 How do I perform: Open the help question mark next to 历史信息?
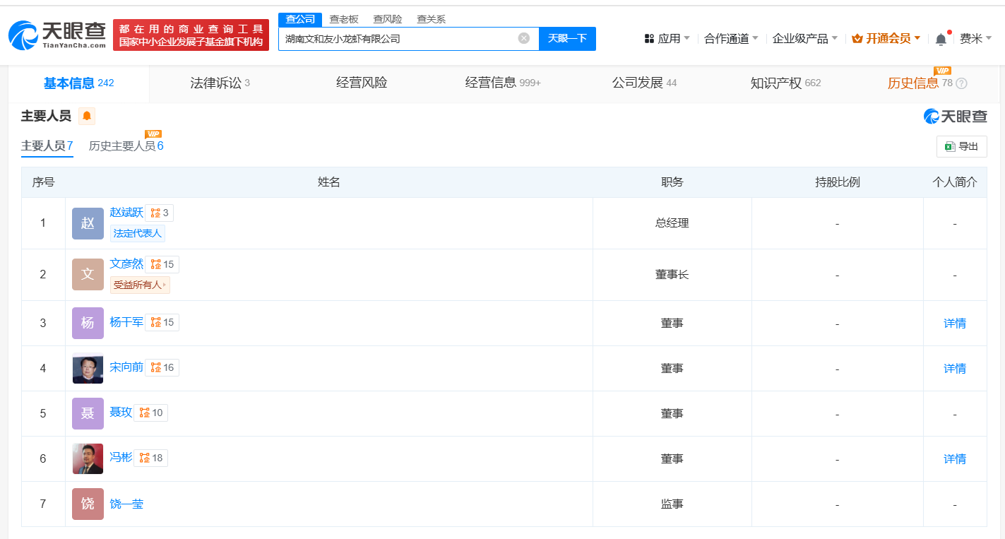(961, 83)
